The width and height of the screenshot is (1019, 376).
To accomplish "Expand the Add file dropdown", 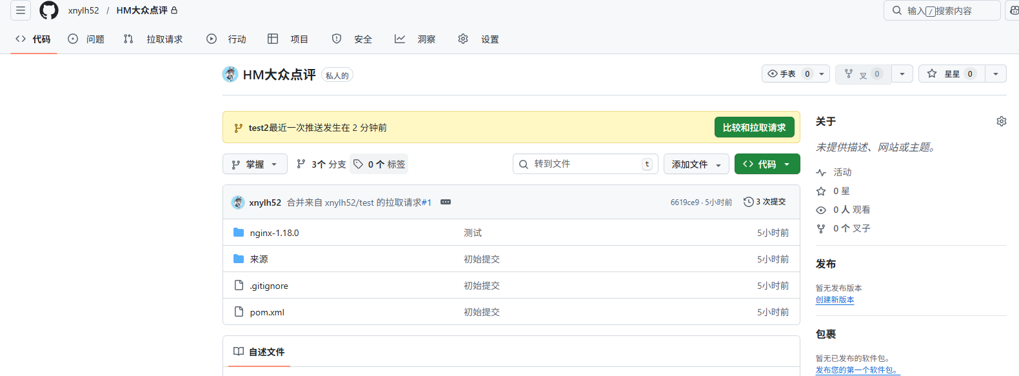I will point(696,164).
